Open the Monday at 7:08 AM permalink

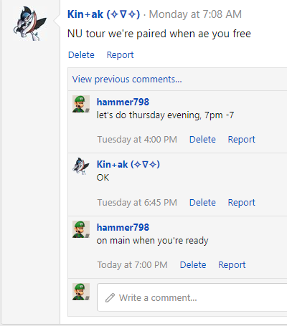tap(195, 14)
